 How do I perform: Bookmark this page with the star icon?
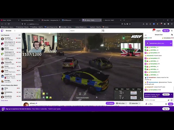point(130,24)
